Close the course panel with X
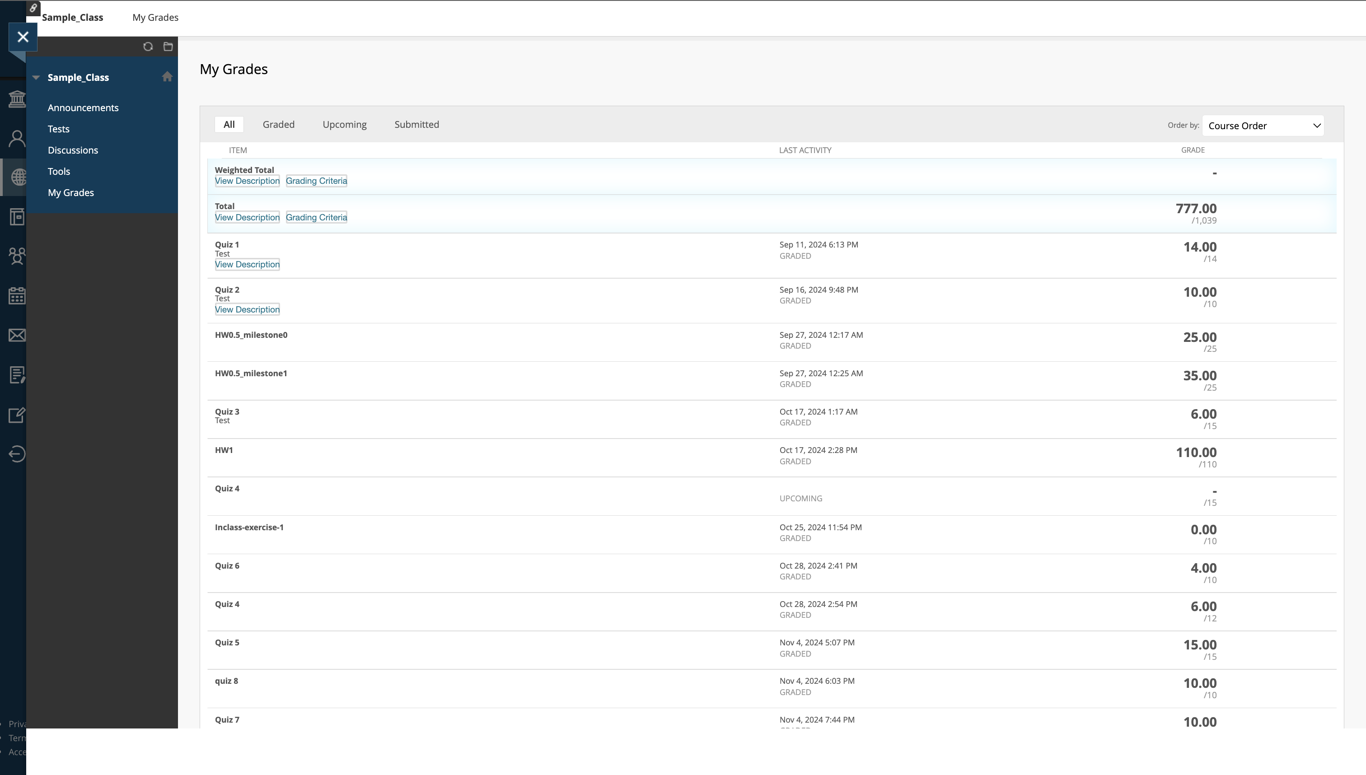 click(x=23, y=37)
